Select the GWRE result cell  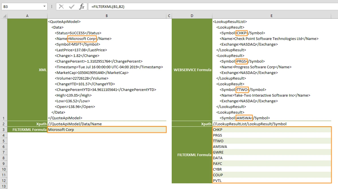271,152
